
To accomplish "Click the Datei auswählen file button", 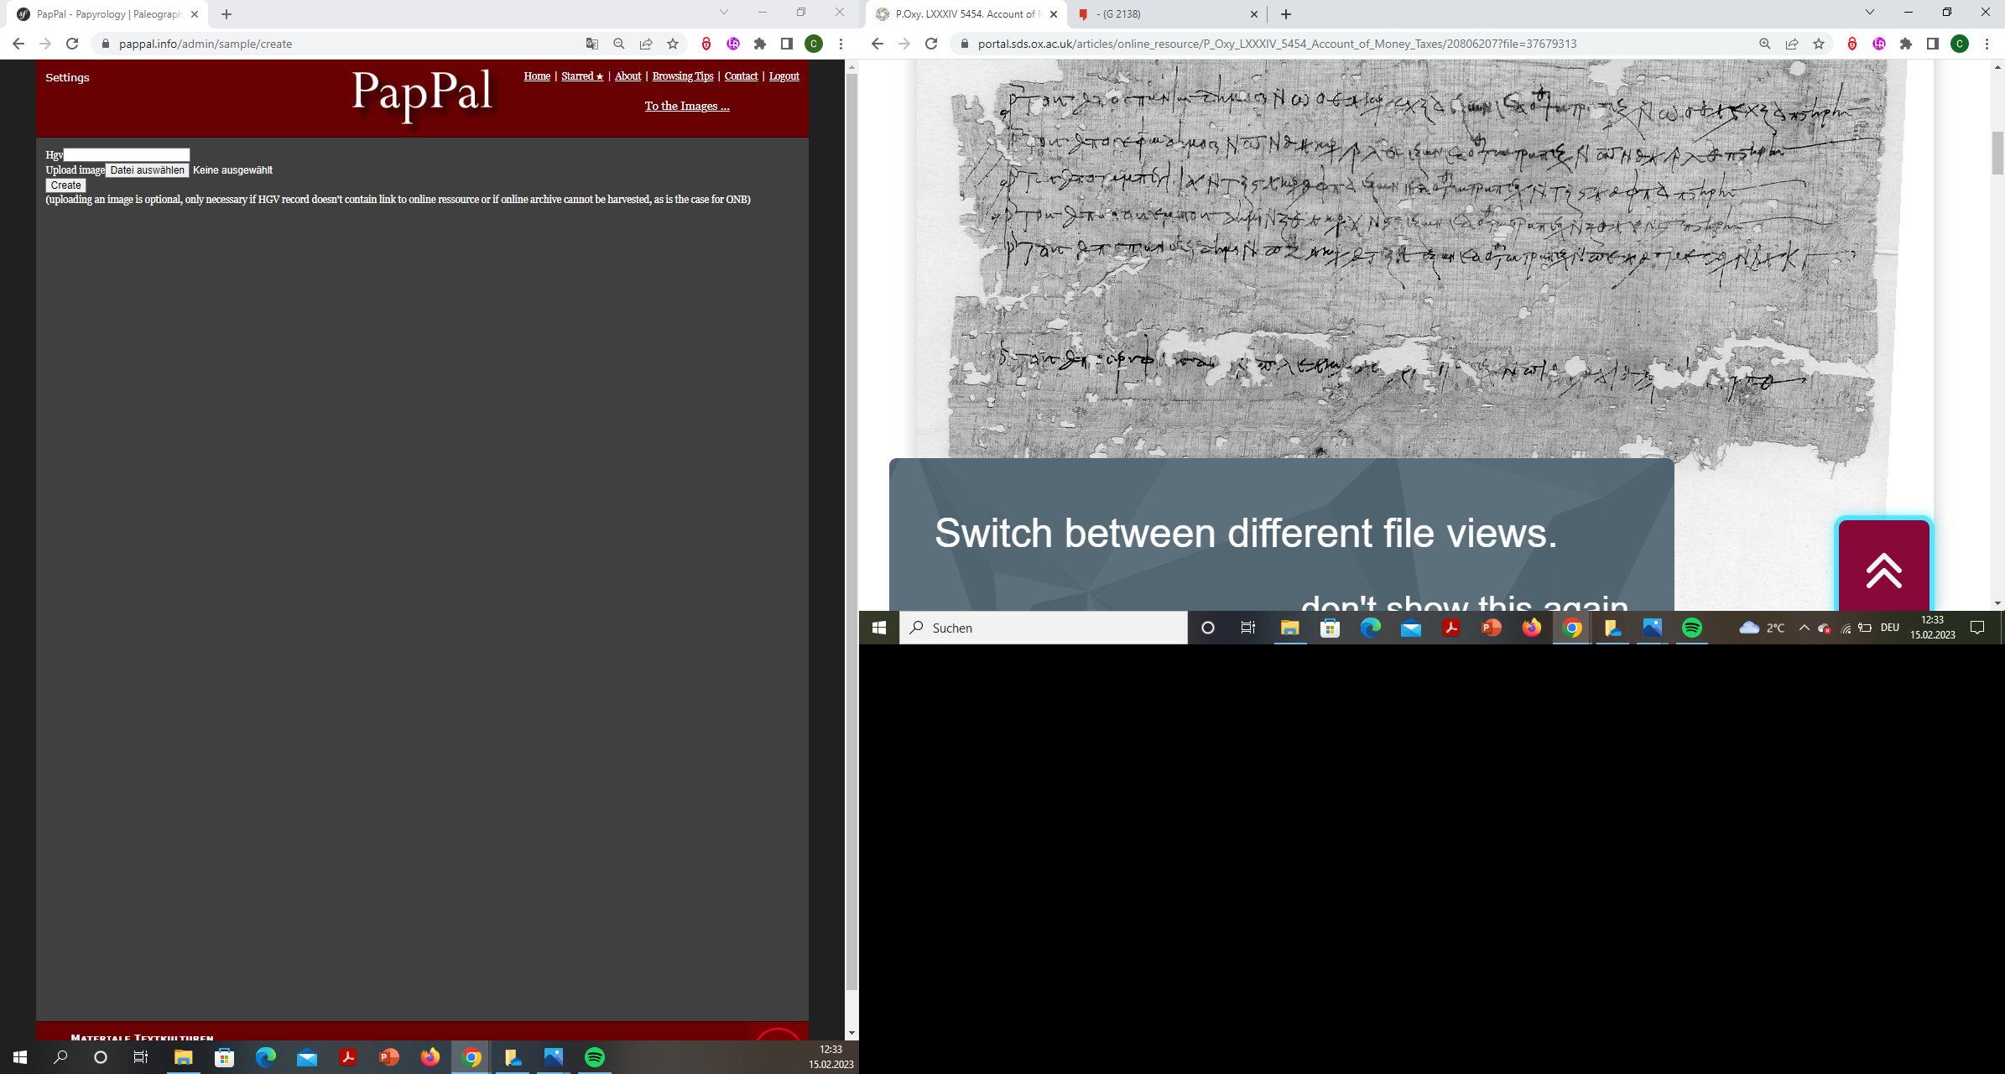I will coord(147,170).
